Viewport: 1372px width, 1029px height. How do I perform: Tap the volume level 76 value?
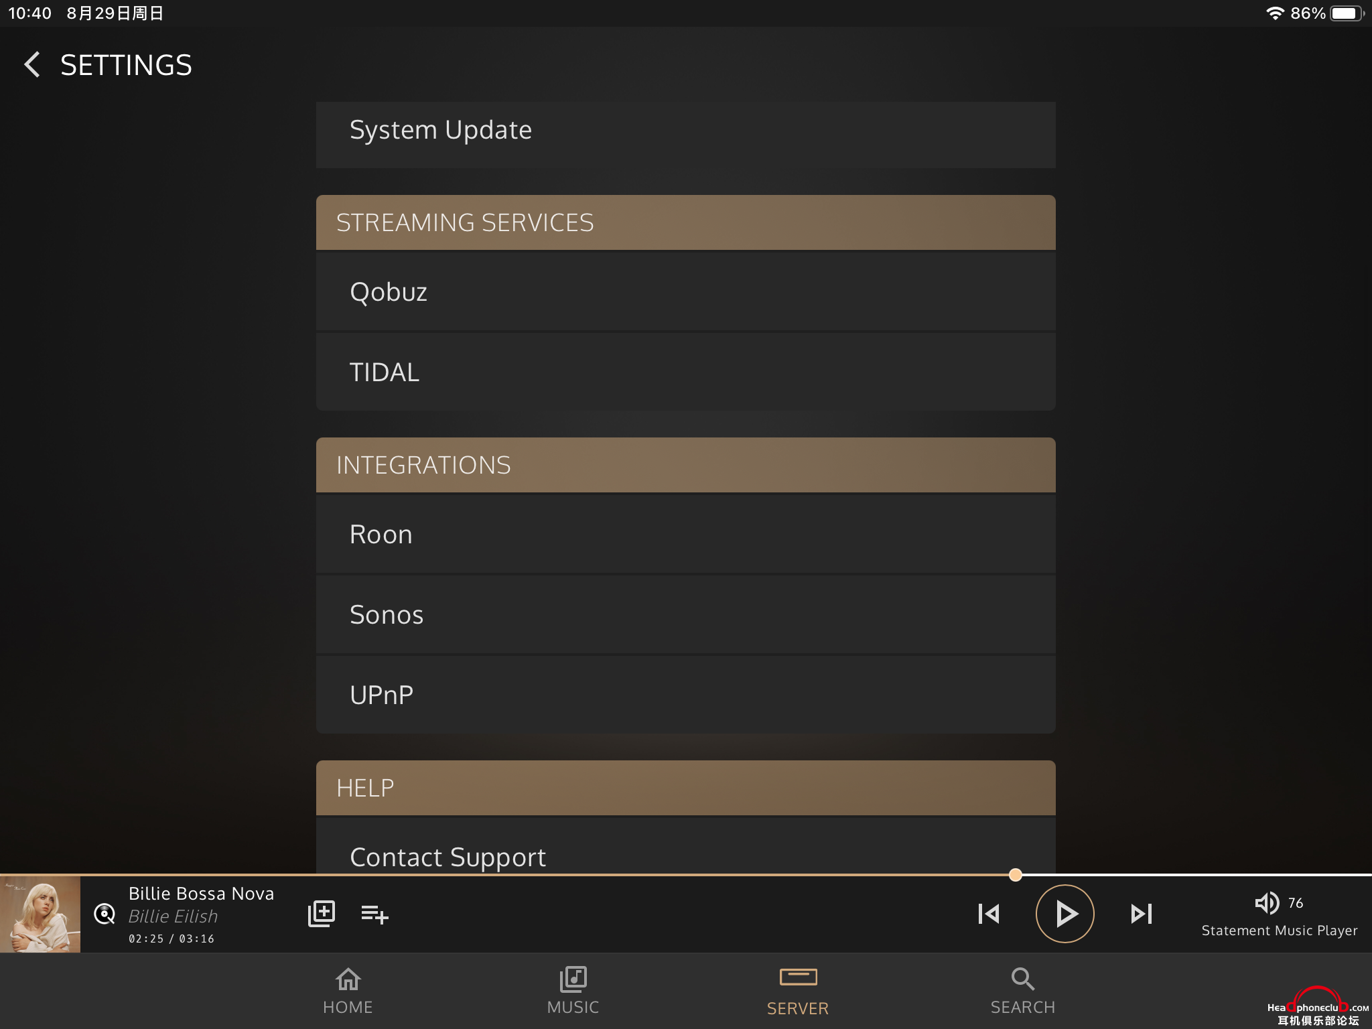[1296, 903]
